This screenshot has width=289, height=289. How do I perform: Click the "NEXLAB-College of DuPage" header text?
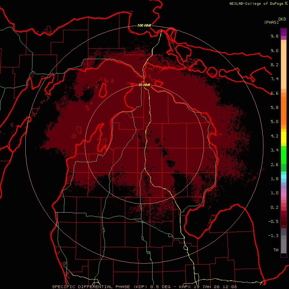tap(256, 4)
